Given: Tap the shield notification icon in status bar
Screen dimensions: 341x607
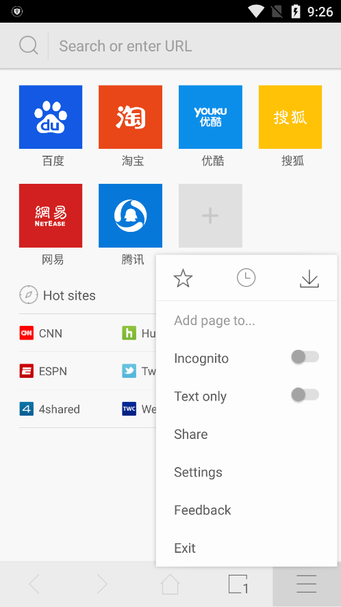Looking at the screenshot, I should click(x=17, y=11).
